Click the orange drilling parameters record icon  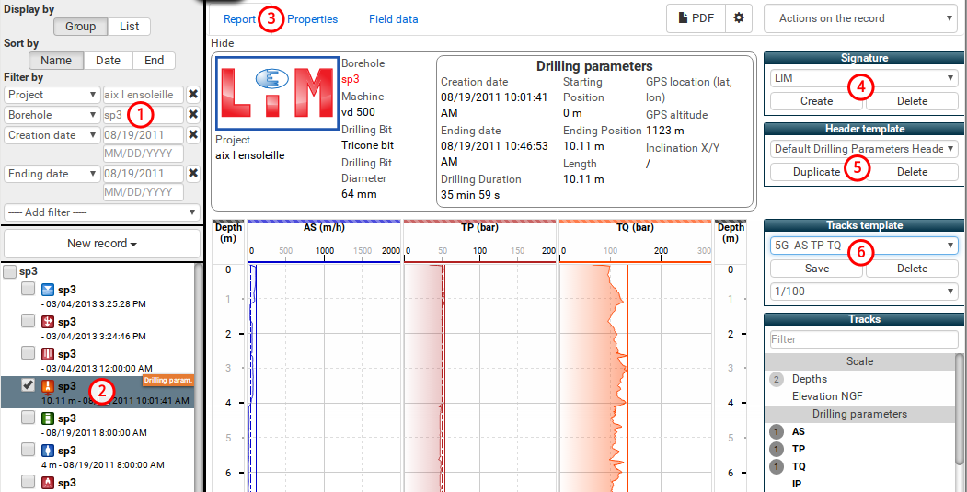[x=50, y=386]
